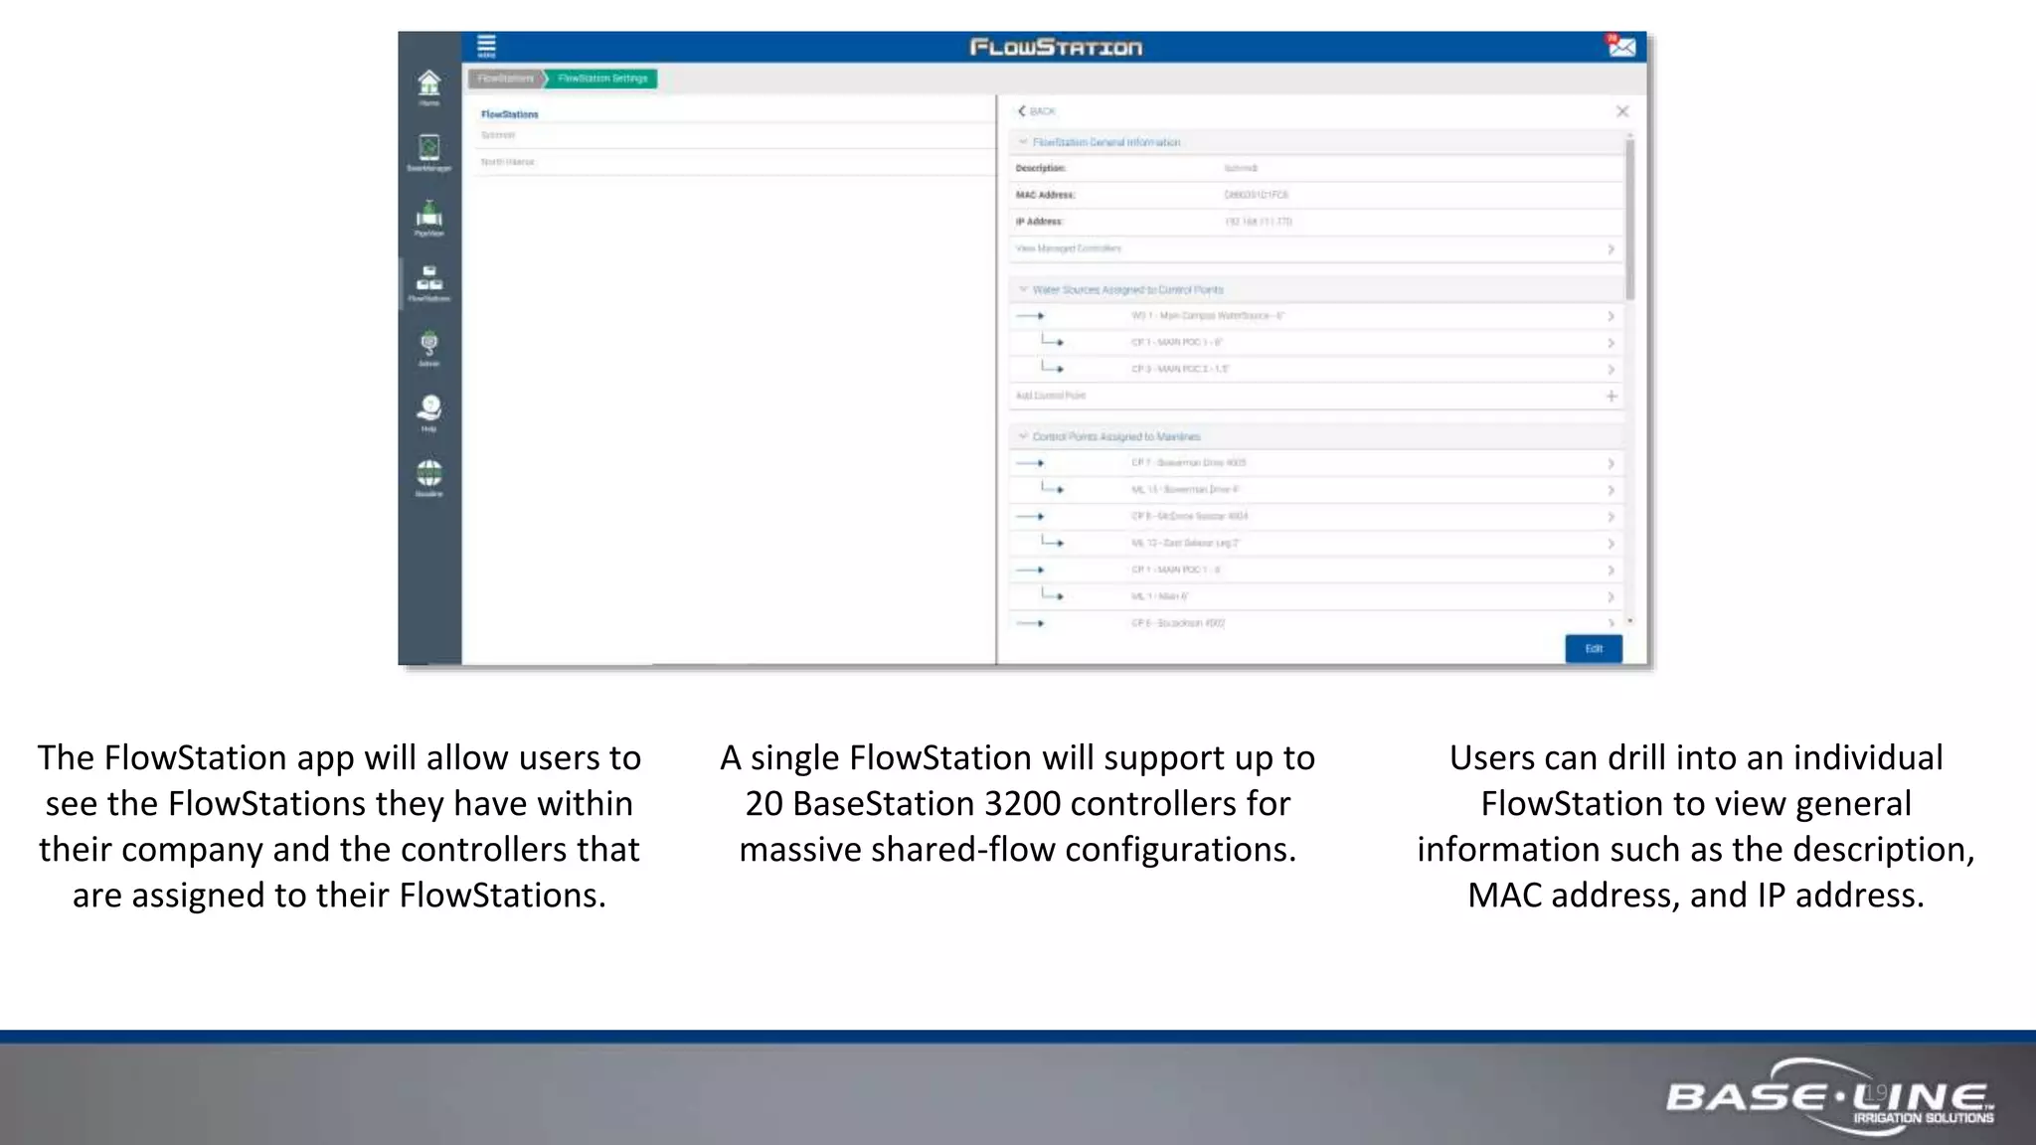Screen dimensions: 2036x1145
Task: Click Add Control Point text
Action: (1050, 396)
